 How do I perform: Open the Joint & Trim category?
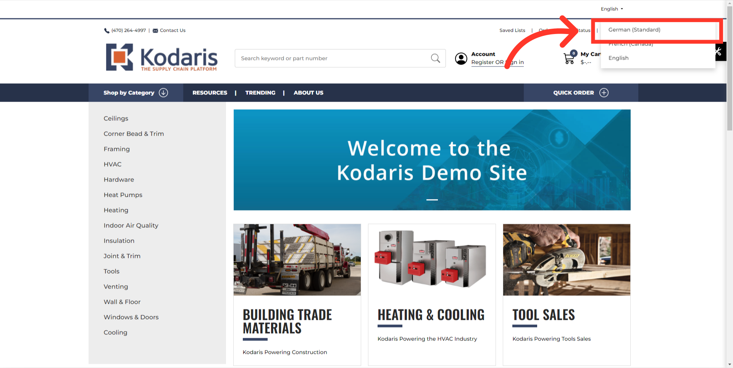tap(122, 256)
